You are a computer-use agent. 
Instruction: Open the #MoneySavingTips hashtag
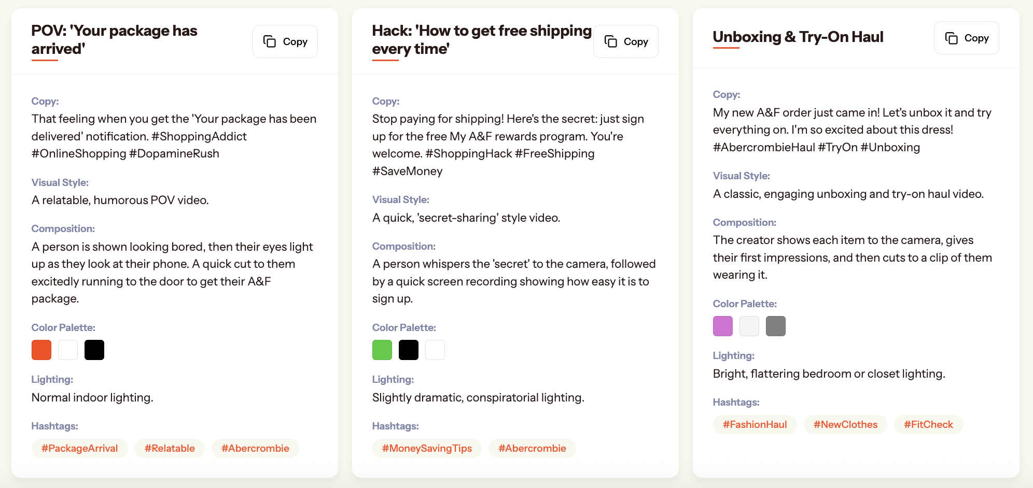pyautogui.click(x=427, y=448)
